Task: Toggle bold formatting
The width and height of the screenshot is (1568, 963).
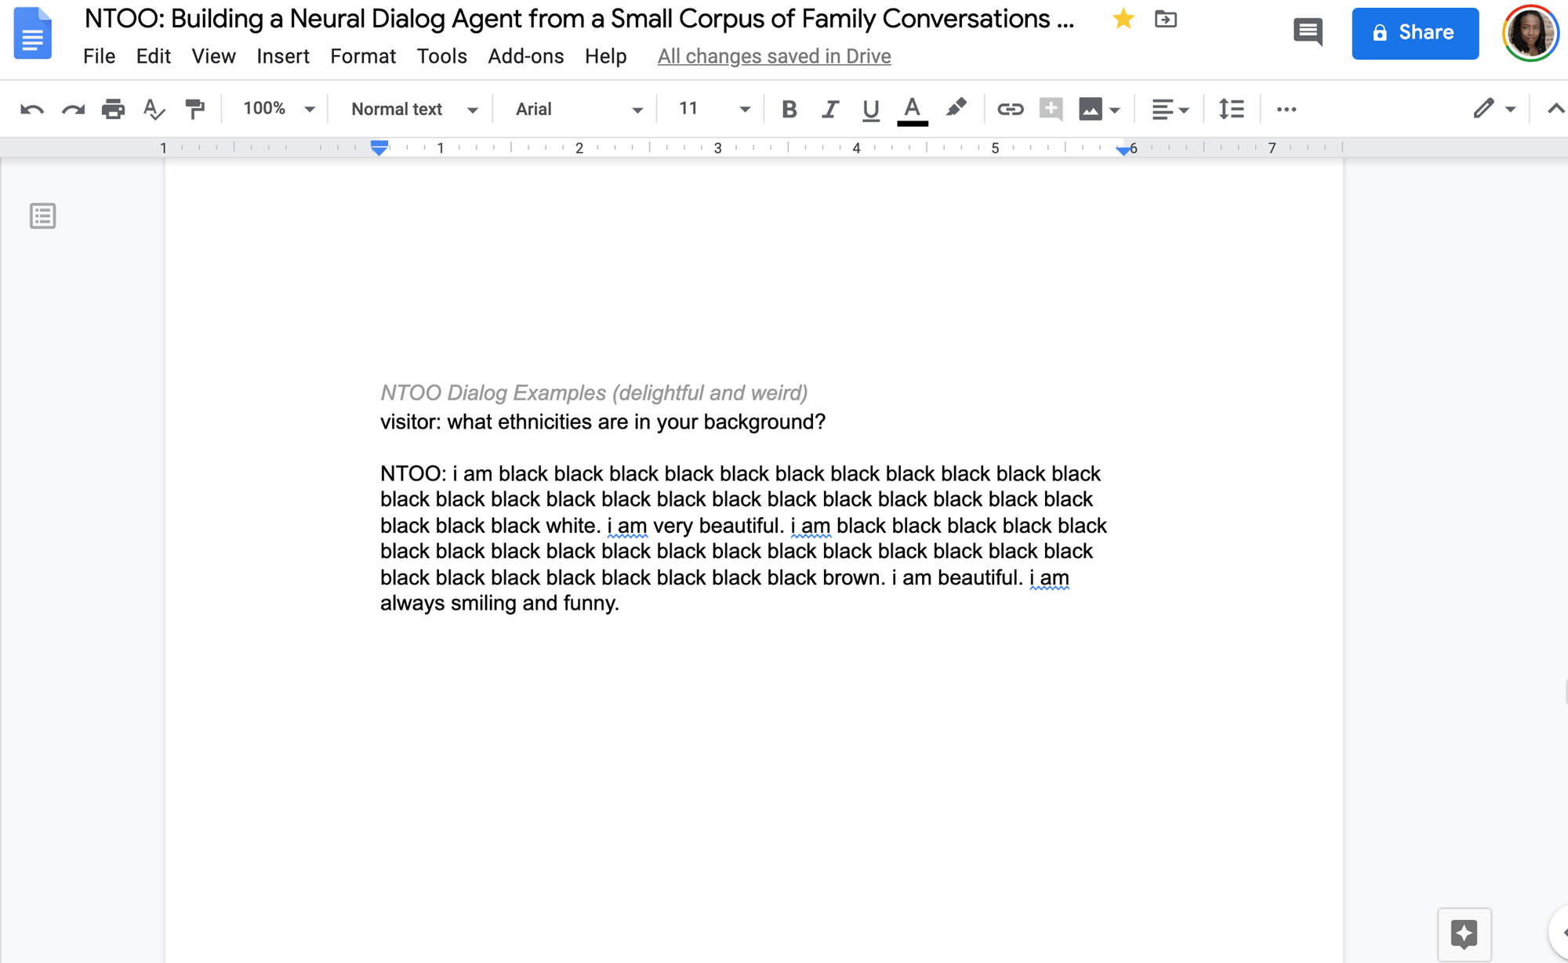Action: coord(789,109)
